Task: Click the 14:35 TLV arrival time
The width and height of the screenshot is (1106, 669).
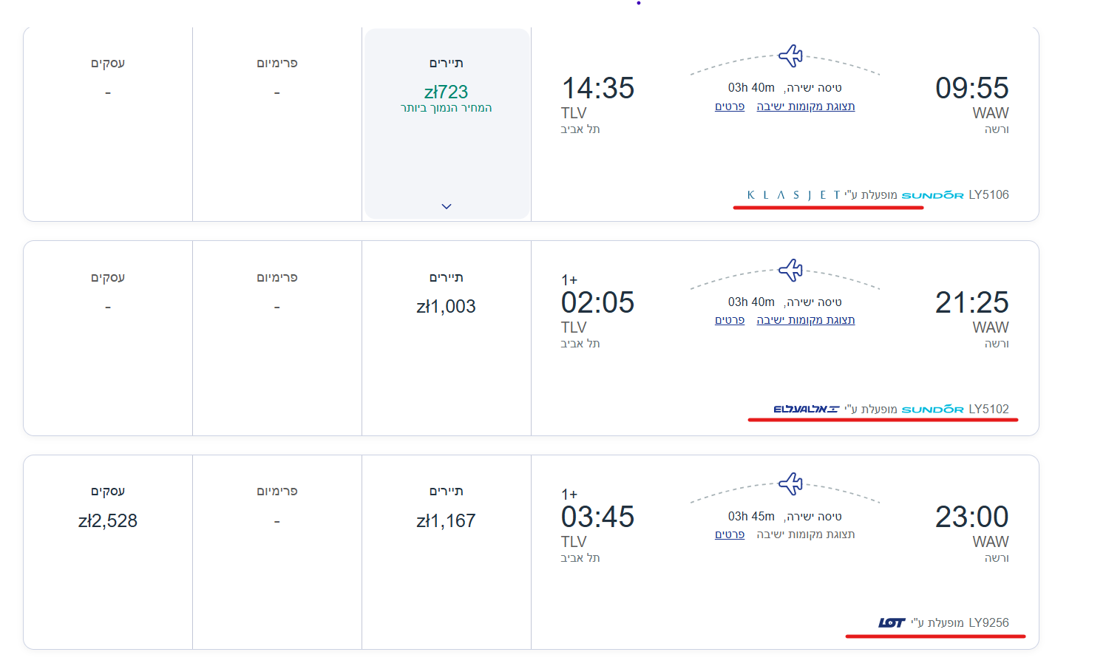Action: click(x=597, y=89)
